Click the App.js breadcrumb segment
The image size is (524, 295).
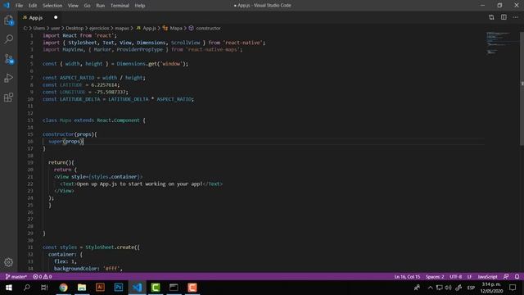147,28
